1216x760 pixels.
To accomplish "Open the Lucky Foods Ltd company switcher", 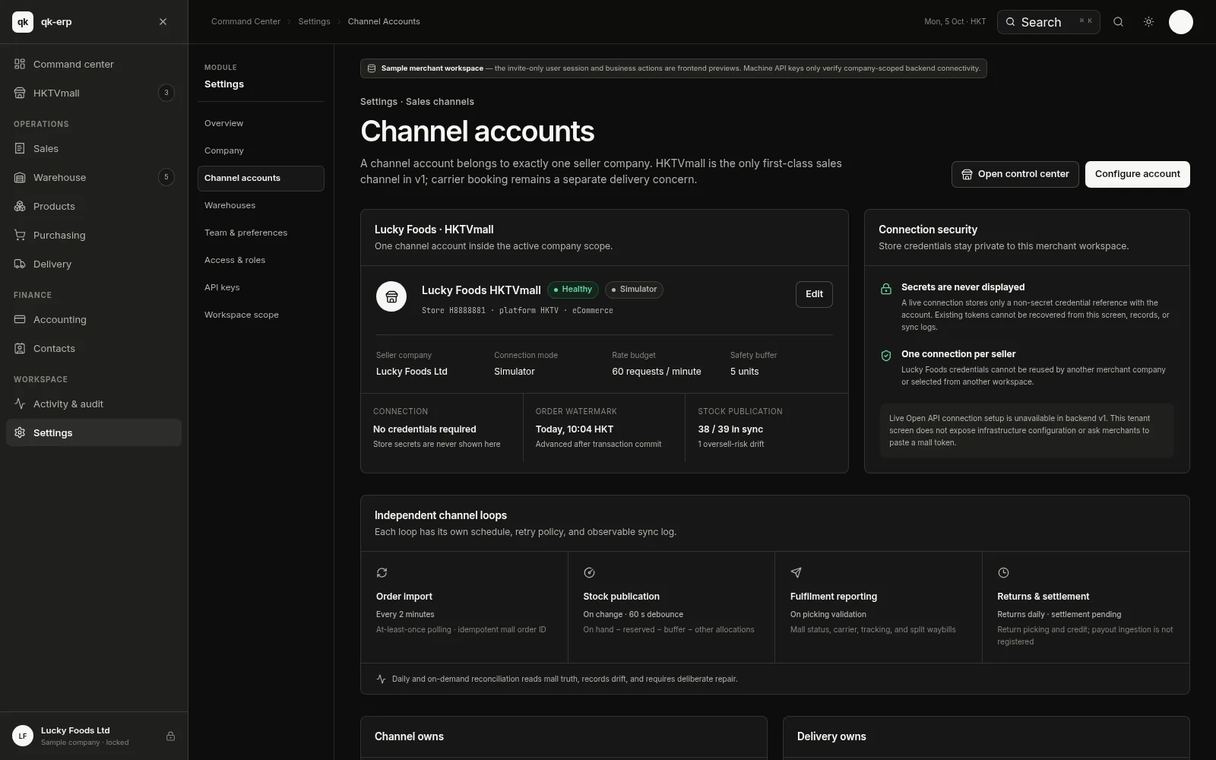I will point(93,736).
